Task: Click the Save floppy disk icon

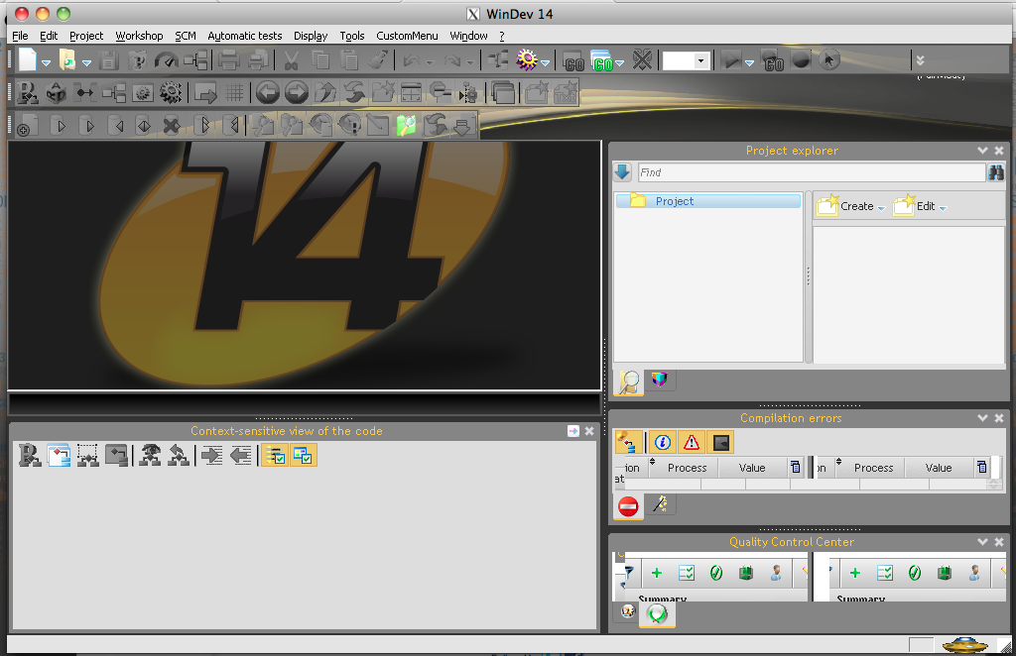Action: 109,60
